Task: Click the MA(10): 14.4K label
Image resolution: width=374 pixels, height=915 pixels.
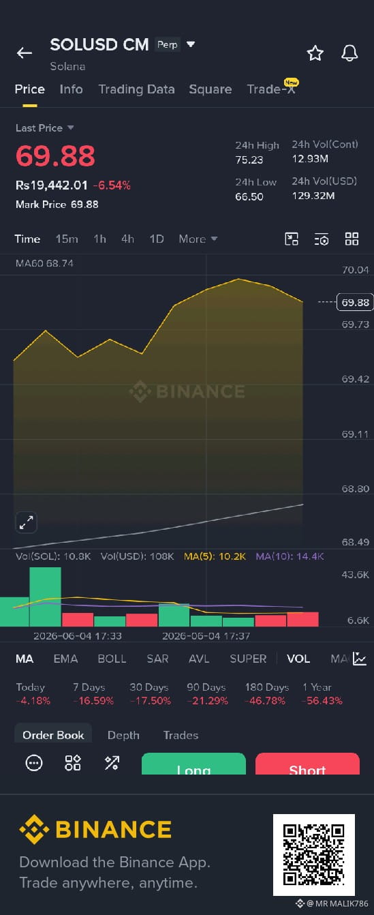Action: tap(290, 556)
